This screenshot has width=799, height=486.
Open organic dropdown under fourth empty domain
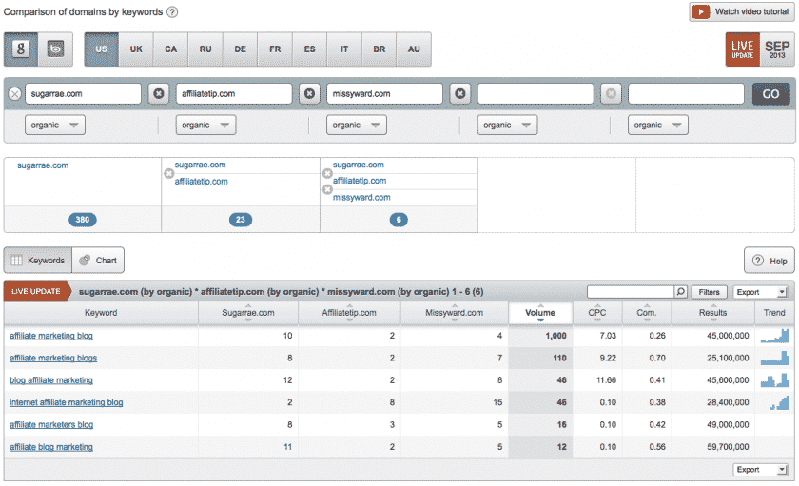(x=508, y=125)
